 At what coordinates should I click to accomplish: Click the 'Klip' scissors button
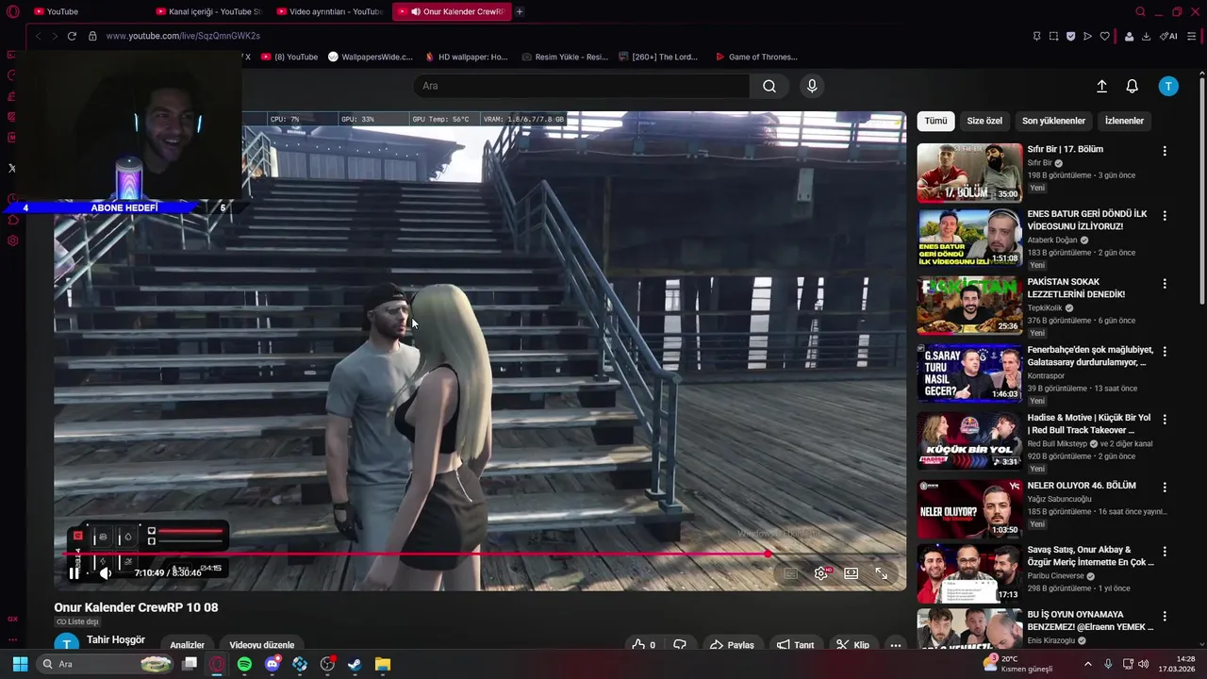(852, 645)
